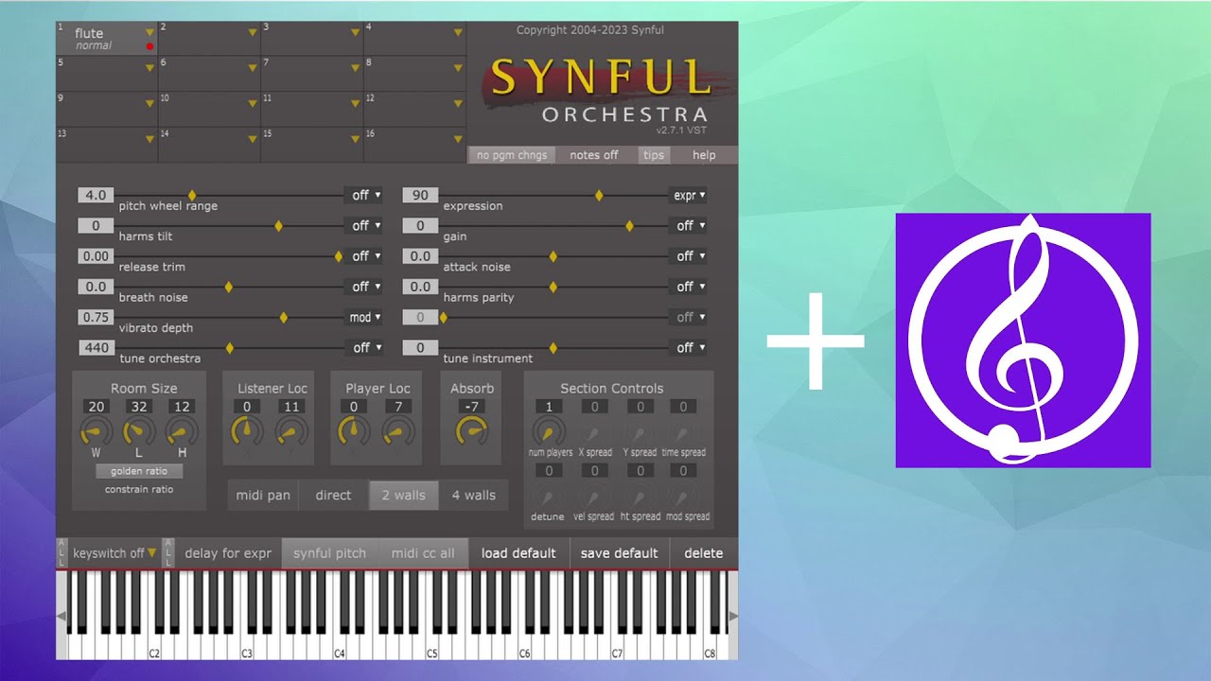Toggle midi cc all option
Screen dimensions: 1211x681
coord(423,553)
